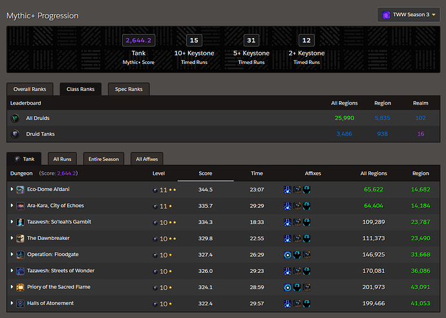Click the Druid Tanks role icon
Screen dimensions: 446x318
click(15, 134)
